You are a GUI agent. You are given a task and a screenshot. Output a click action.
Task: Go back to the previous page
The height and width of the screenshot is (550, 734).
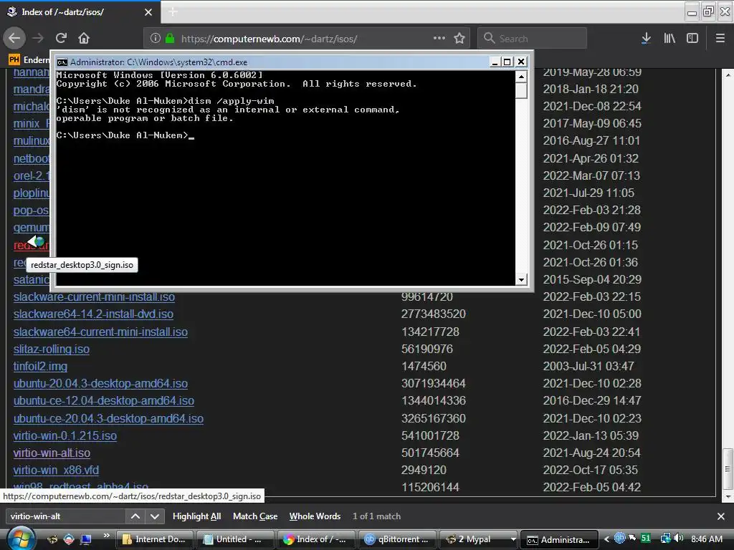[14, 38]
